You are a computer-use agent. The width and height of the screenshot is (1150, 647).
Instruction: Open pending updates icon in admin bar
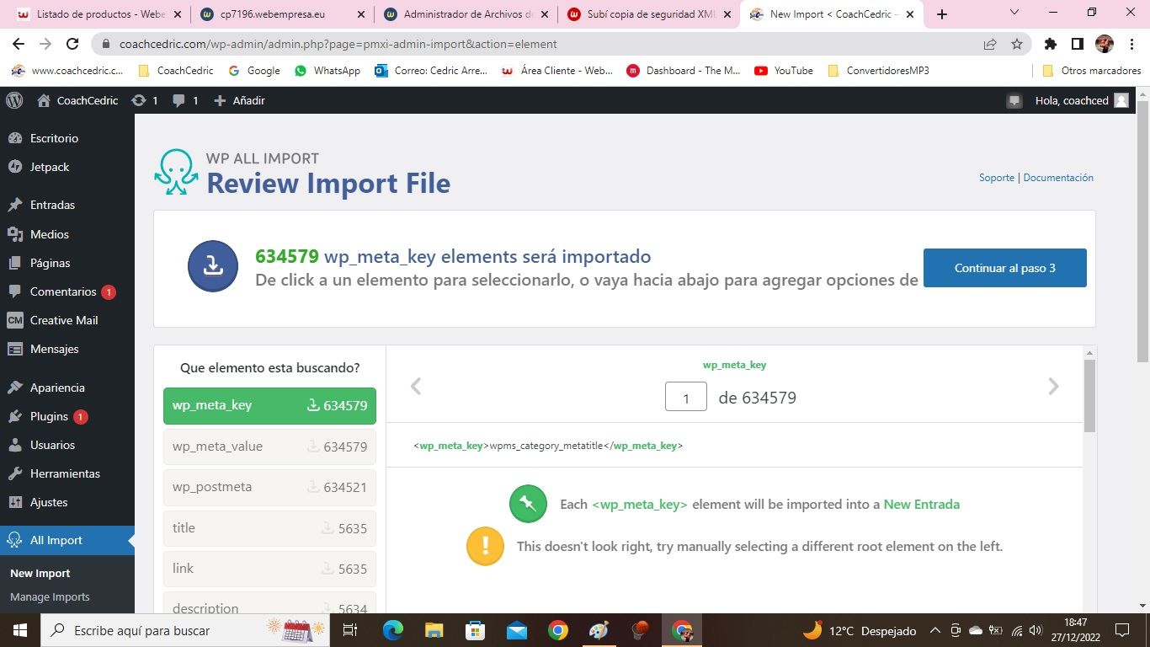click(x=144, y=100)
